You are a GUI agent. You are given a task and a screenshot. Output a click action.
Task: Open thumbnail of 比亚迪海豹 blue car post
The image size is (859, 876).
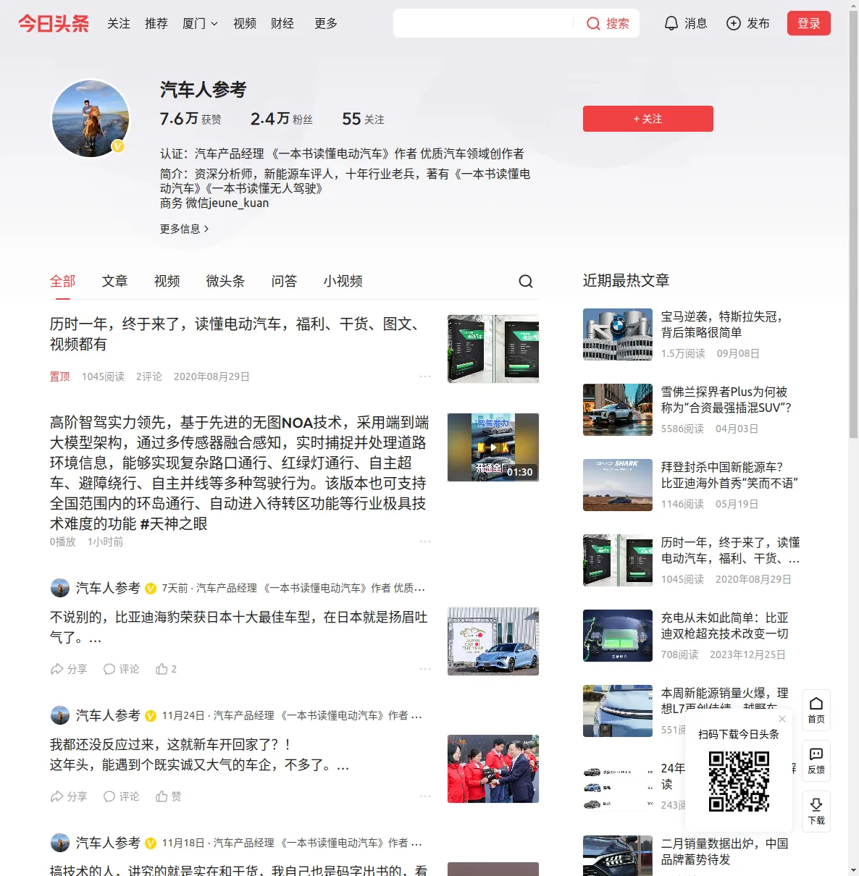pos(493,641)
